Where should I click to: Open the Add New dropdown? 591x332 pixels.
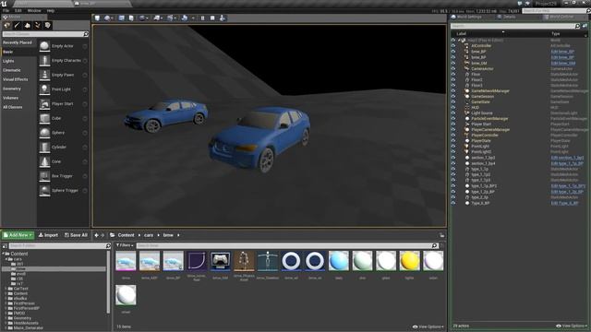tap(18, 235)
